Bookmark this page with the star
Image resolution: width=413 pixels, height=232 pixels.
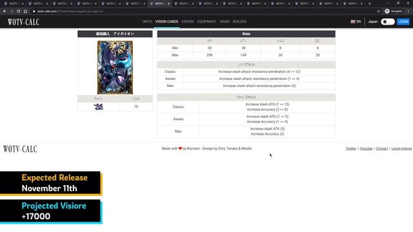pos(379,12)
